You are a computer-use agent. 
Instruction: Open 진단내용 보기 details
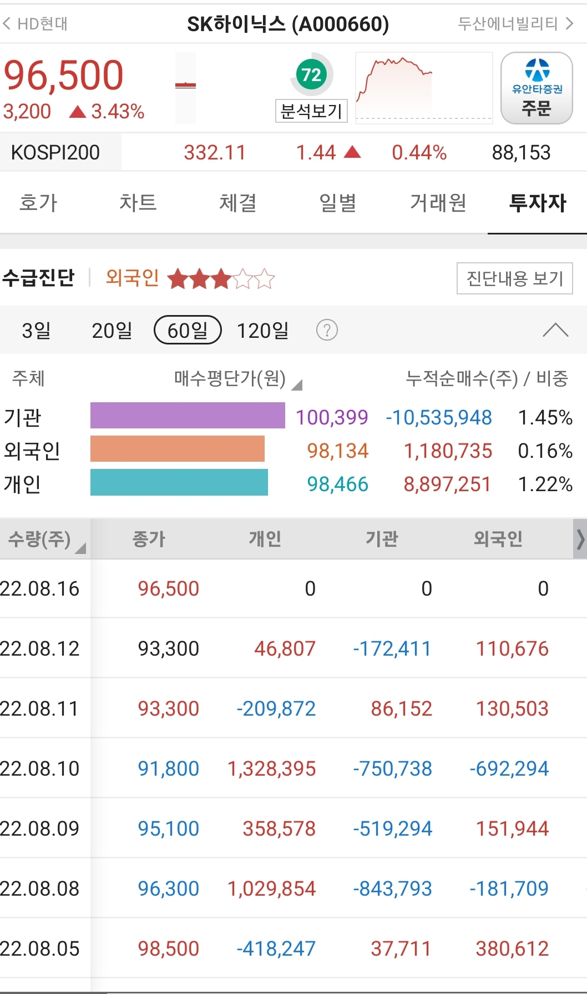(514, 278)
